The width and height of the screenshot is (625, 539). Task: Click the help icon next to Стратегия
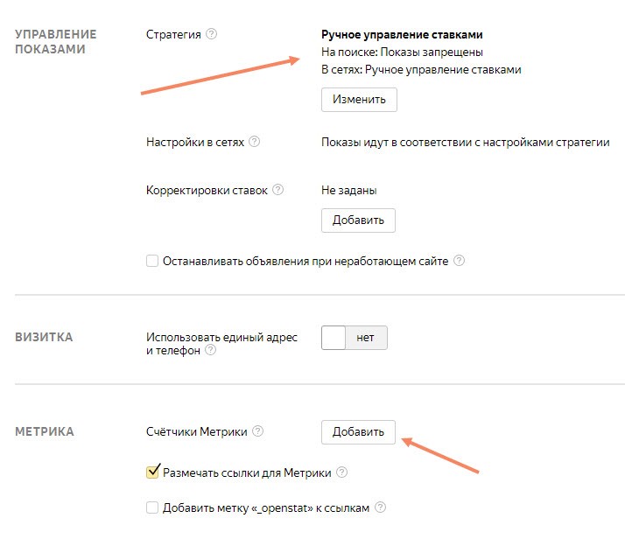coord(212,35)
